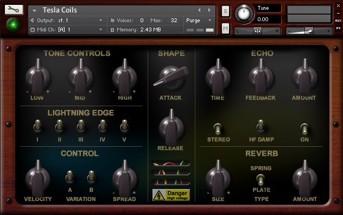
Task: Mute the instrument with M button
Action: coord(225,28)
